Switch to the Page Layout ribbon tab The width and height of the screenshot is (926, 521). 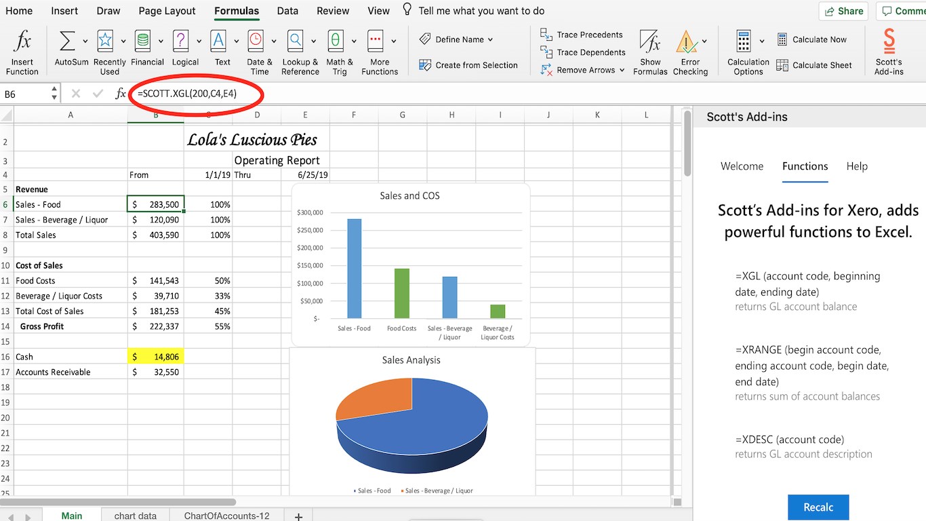point(167,11)
